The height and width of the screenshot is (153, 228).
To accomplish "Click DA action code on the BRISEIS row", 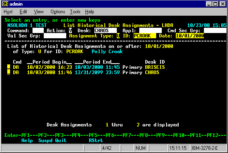I will click(16, 67).
